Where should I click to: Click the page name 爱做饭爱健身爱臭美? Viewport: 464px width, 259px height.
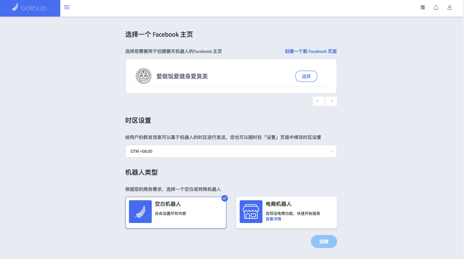[x=182, y=76]
